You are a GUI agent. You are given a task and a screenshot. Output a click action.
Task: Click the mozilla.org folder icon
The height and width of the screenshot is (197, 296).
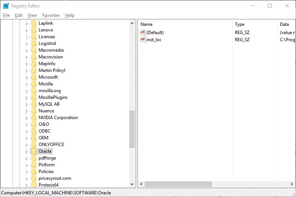(34, 91)
